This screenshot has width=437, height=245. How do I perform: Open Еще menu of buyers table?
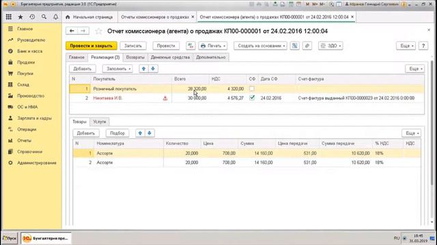[415, 69]
